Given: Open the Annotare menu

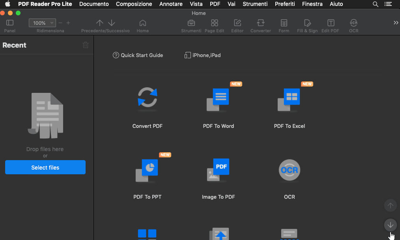Looking at the screenshot, I should pos(171,4).
